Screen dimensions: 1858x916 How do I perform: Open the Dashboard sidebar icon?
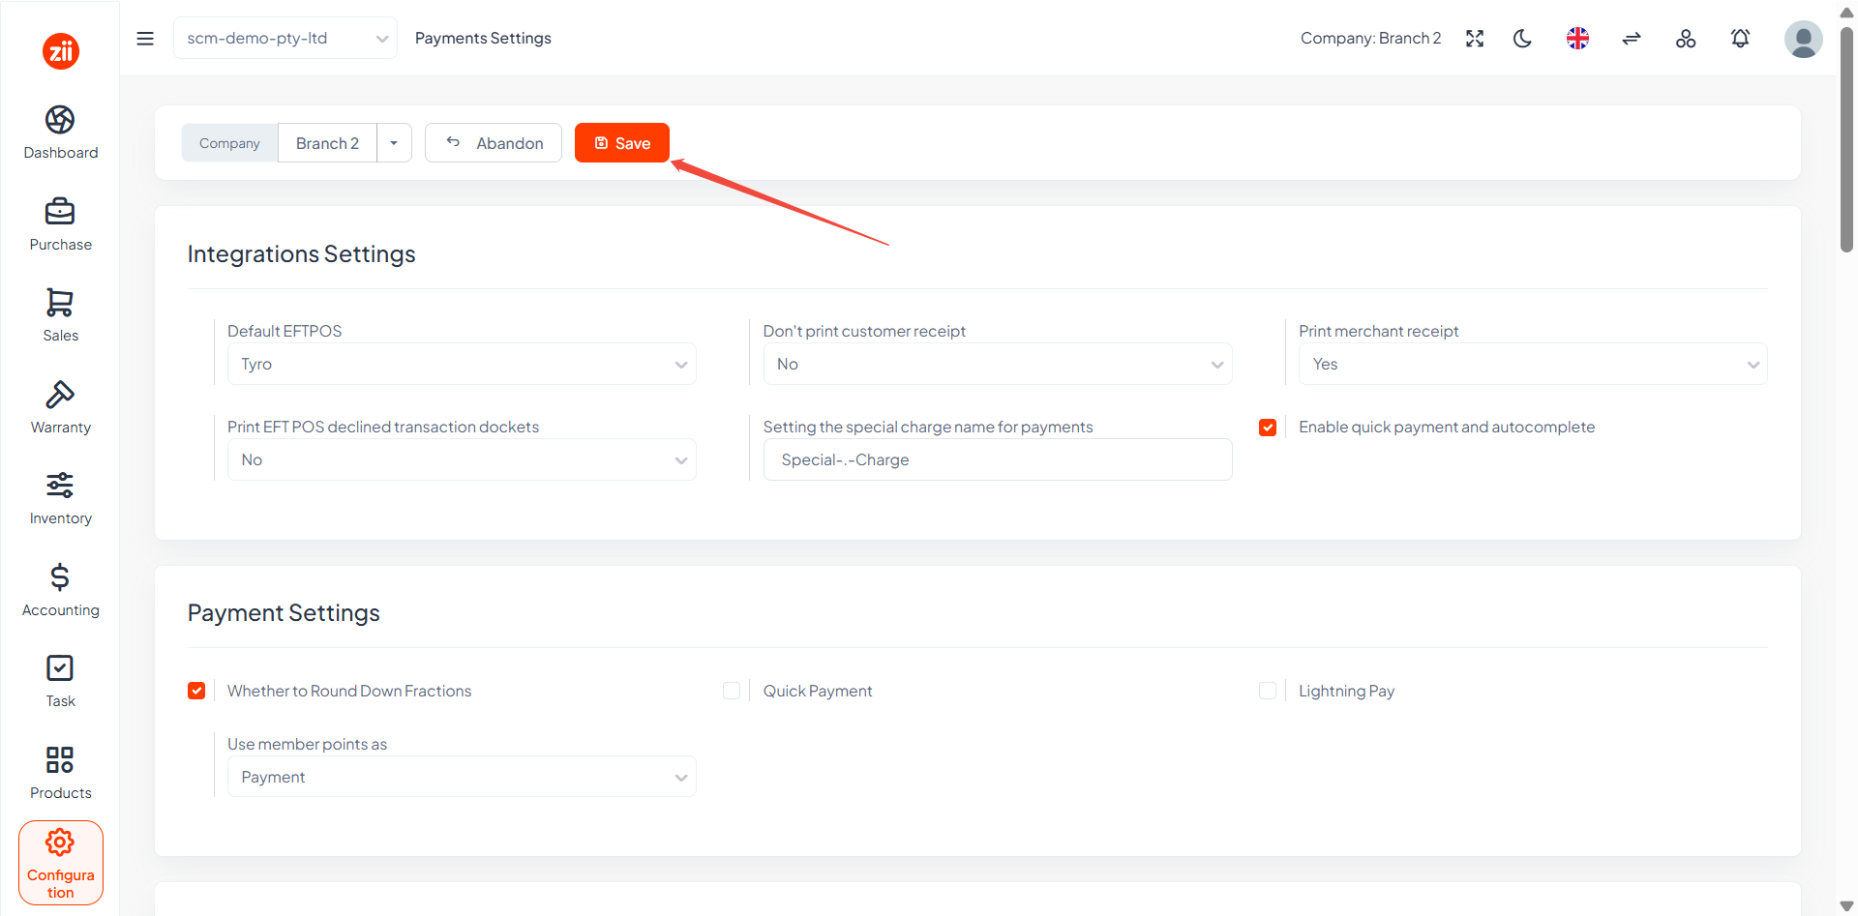[x=60, y=120]
